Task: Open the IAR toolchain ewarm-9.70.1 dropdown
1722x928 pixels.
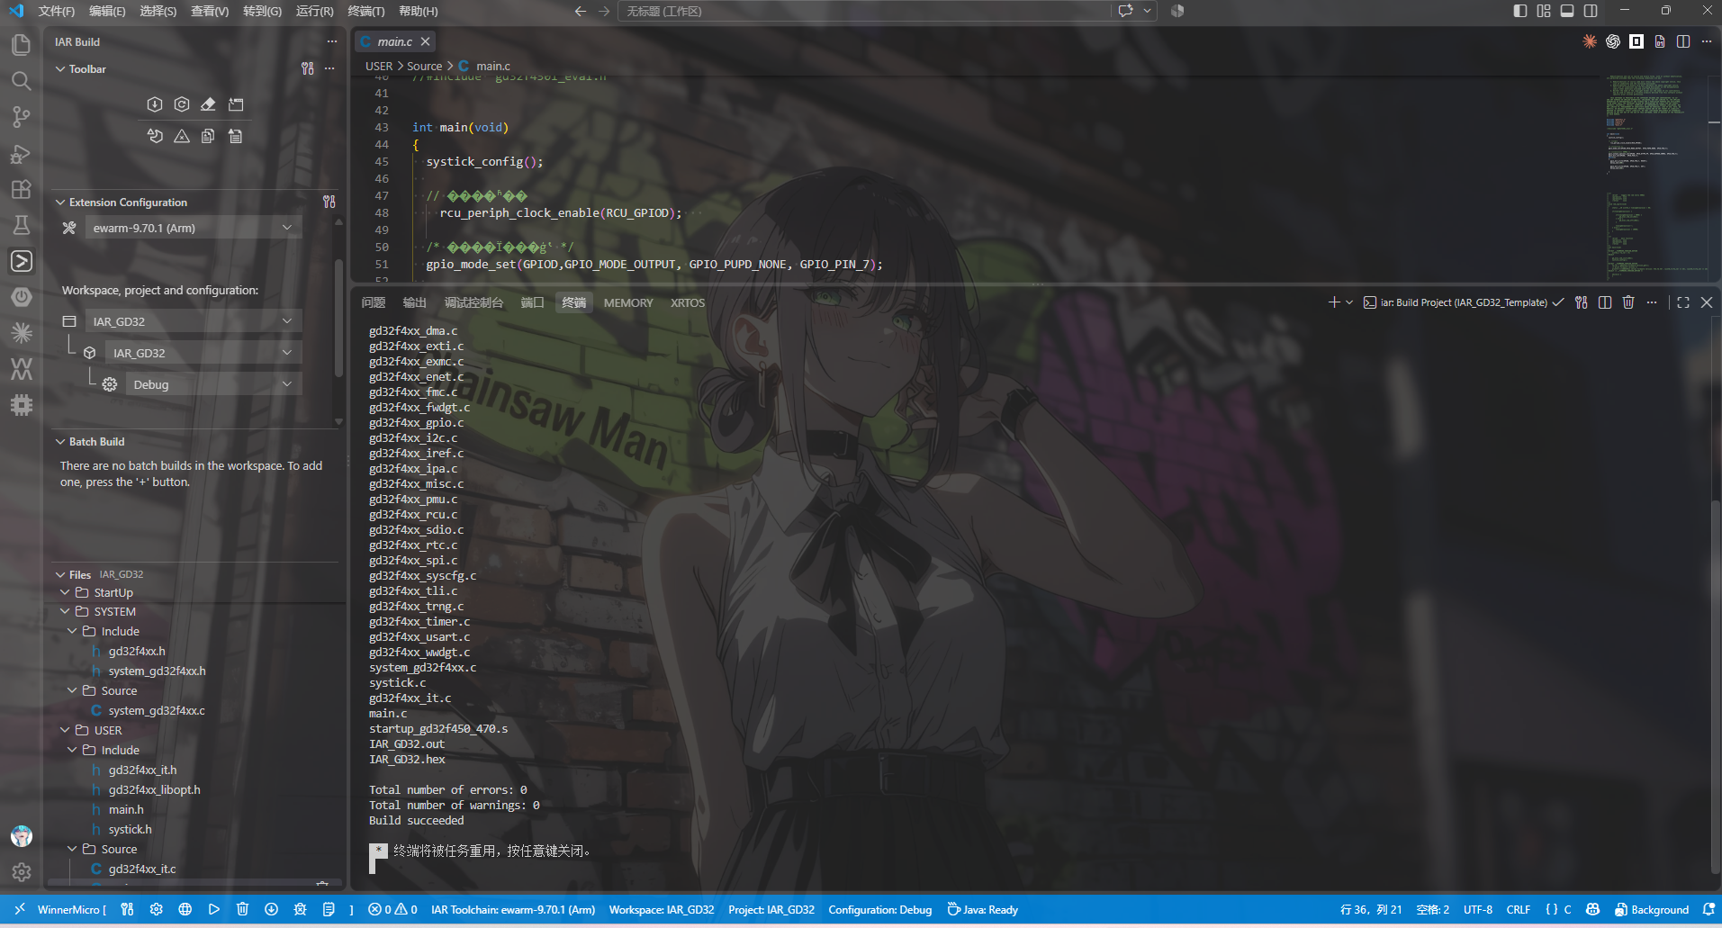Action: 193,228
